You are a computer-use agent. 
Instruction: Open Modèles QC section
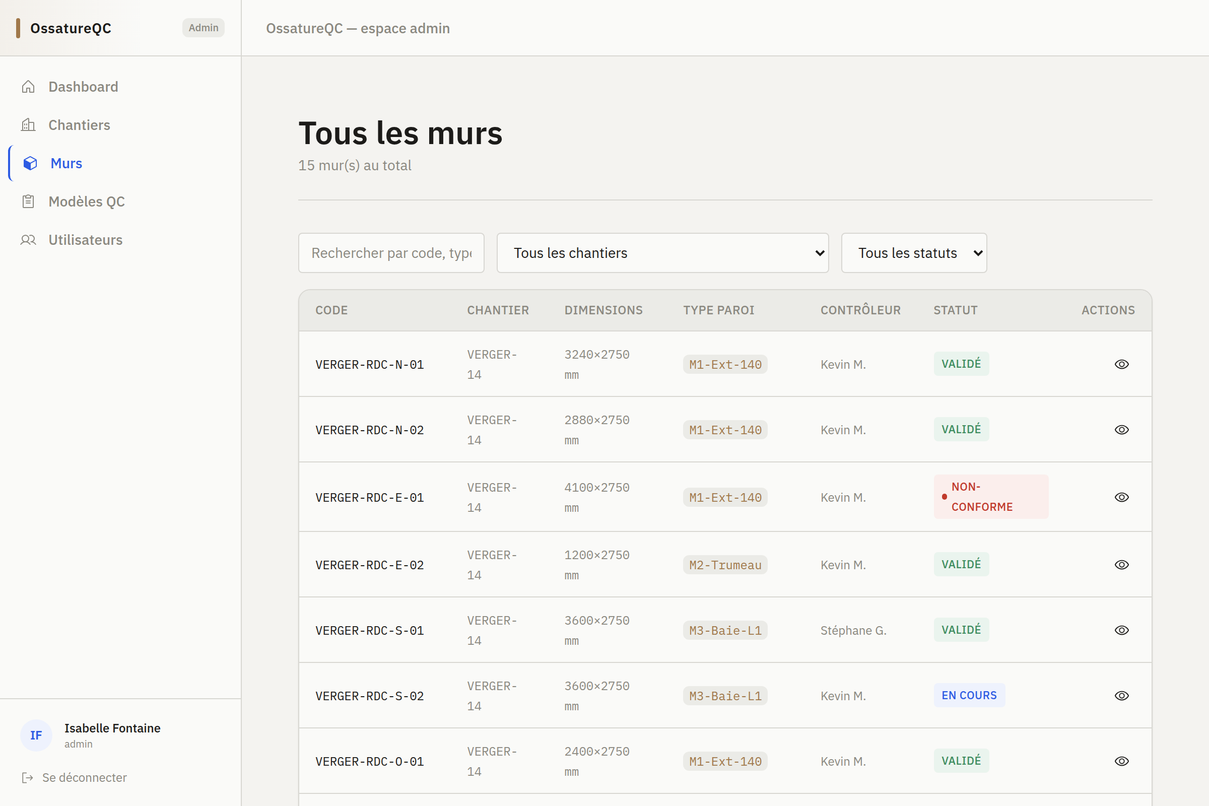[x=120, y=201]
